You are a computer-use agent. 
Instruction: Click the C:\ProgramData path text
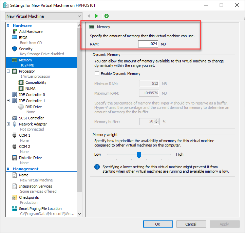pyautogui.click(x=47, y=214)
